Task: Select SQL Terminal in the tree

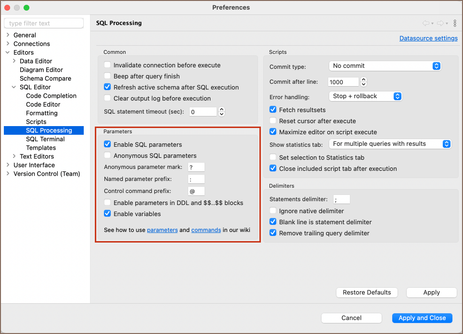Action: (x=45, y=139)
